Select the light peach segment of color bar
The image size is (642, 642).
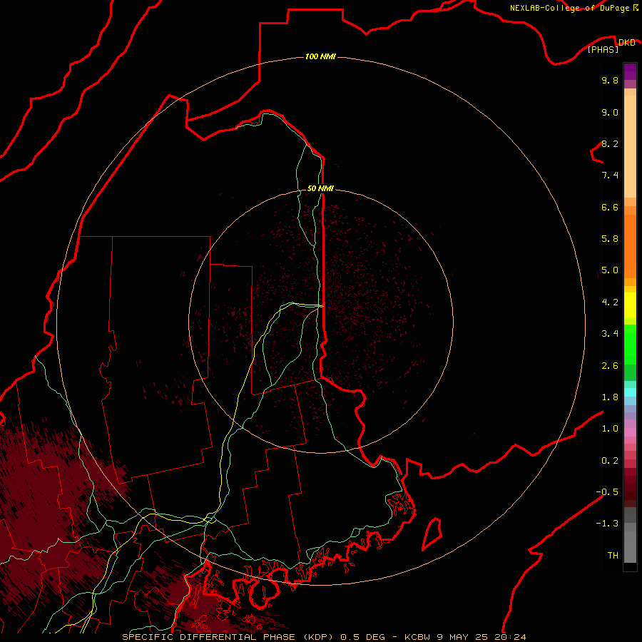[x=630, y=146]
